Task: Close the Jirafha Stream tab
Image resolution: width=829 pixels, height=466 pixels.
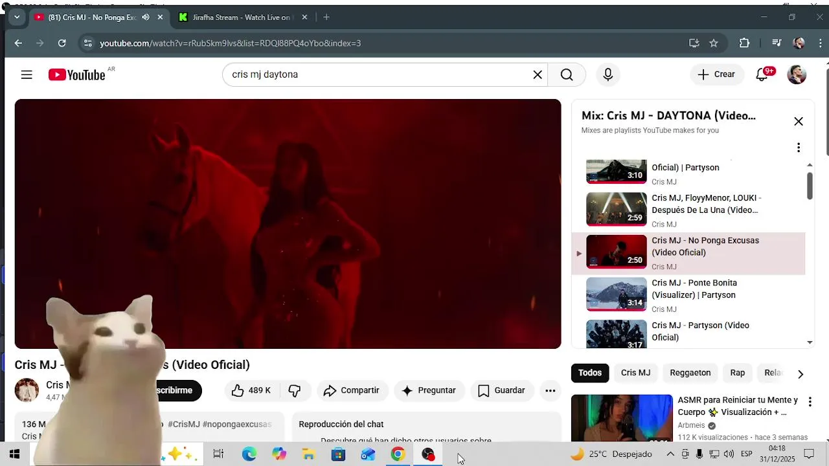Action: (304, 17)
